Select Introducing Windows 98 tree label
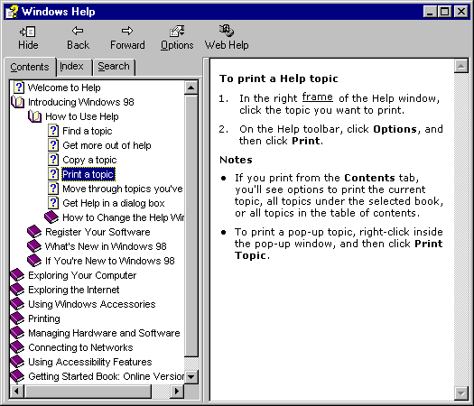474x406 pixels. (81, 102)
